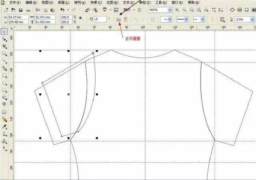Open the 400% zoom level dropdown

170,9
